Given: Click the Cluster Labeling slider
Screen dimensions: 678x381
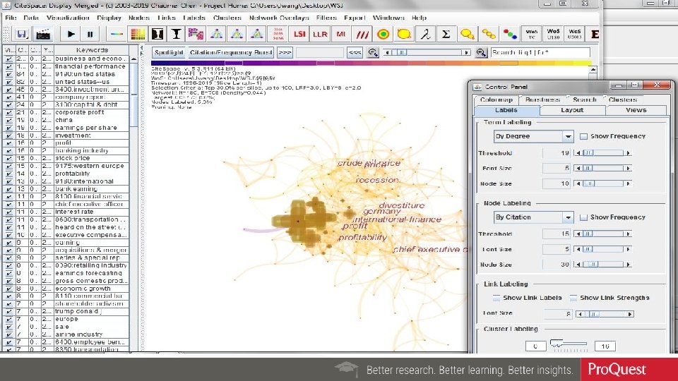Looking at the screenshot, I should pos(569,344).
